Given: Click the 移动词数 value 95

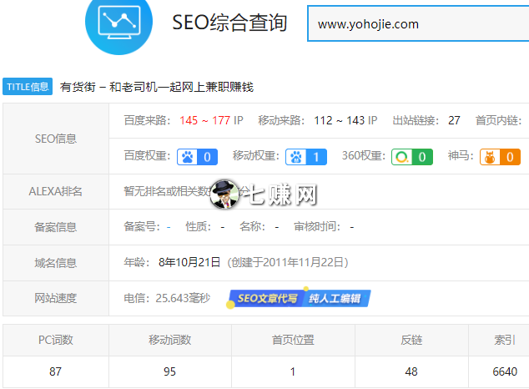Looking at the screenshot, I should 169,371.
